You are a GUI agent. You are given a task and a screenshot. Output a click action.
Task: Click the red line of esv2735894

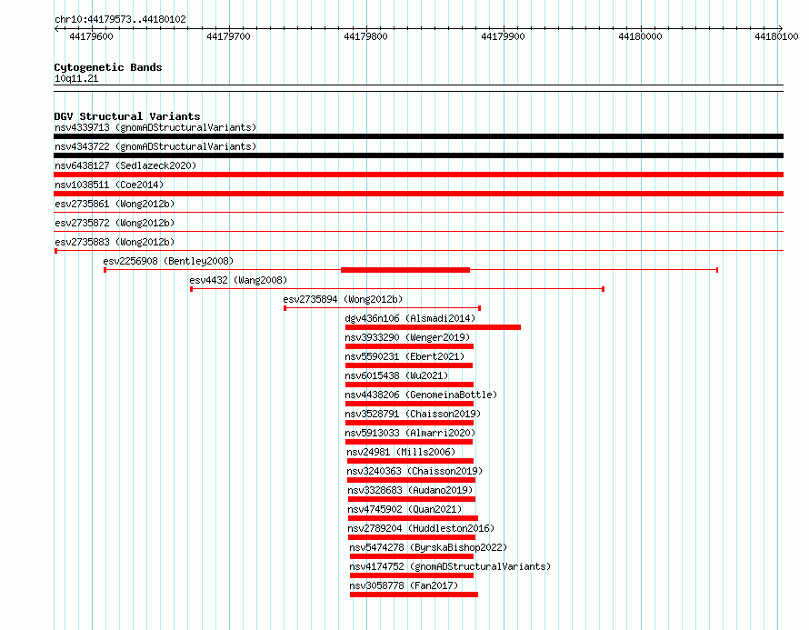(383, 308)
